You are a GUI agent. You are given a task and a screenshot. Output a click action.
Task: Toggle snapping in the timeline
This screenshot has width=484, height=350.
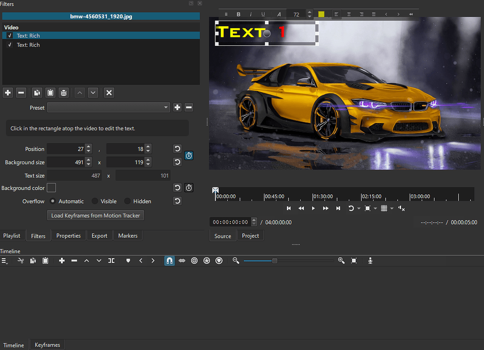[169, 261]
